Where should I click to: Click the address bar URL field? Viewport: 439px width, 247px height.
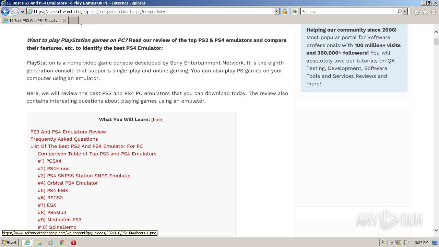(150, 12)
